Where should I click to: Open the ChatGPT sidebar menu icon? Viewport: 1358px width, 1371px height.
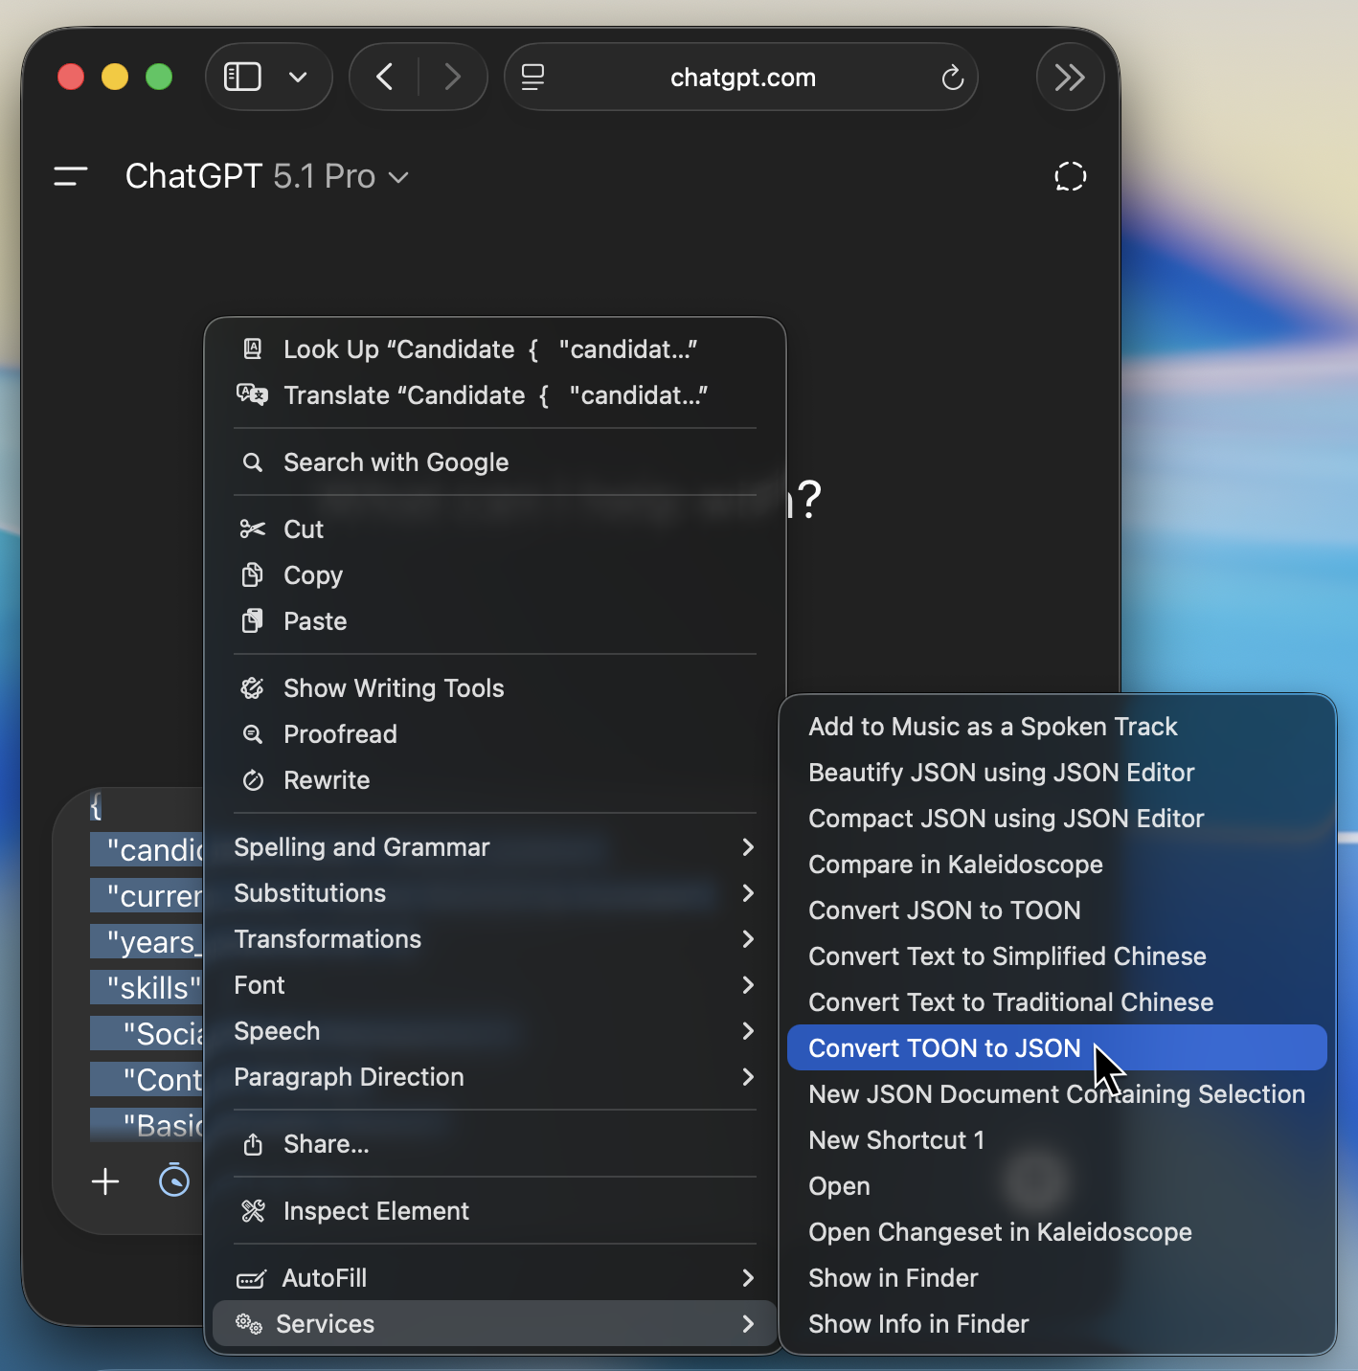[71, 176]
